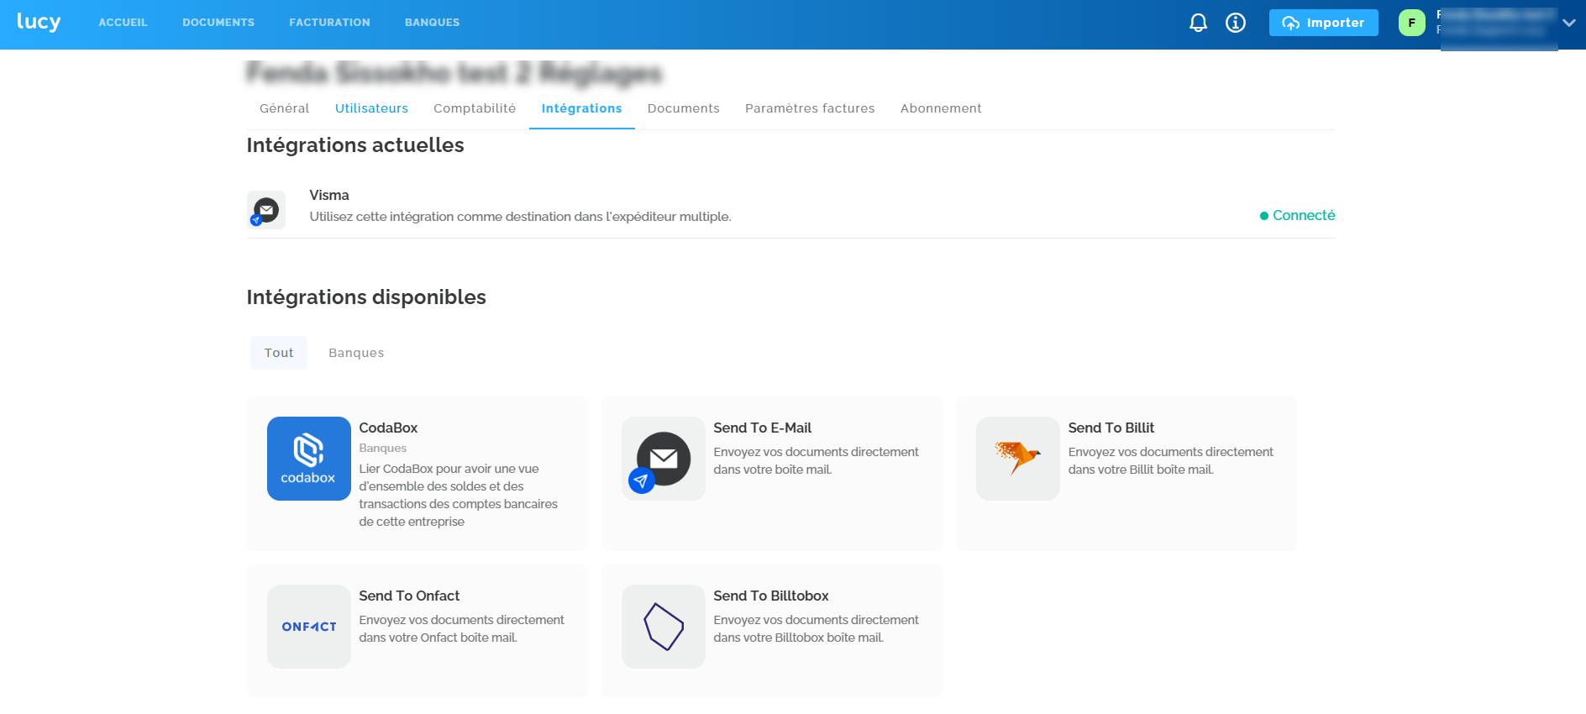Click the Send To Onfact description text
Viewport: 1586px width, 714px height.
(462, 628)
